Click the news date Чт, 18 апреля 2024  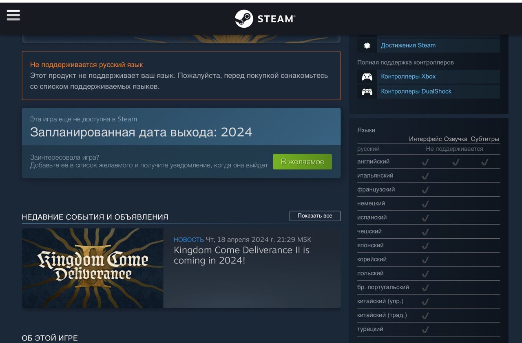(241, 240)
